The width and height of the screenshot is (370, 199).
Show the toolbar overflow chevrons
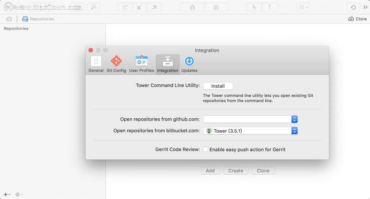(x=365, y=7)
